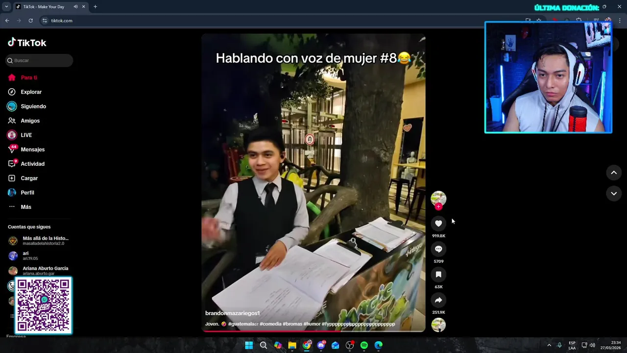Viewport: 627px width, 353px height.
Task: Go to previous video with up arrow
Action: 614,173
